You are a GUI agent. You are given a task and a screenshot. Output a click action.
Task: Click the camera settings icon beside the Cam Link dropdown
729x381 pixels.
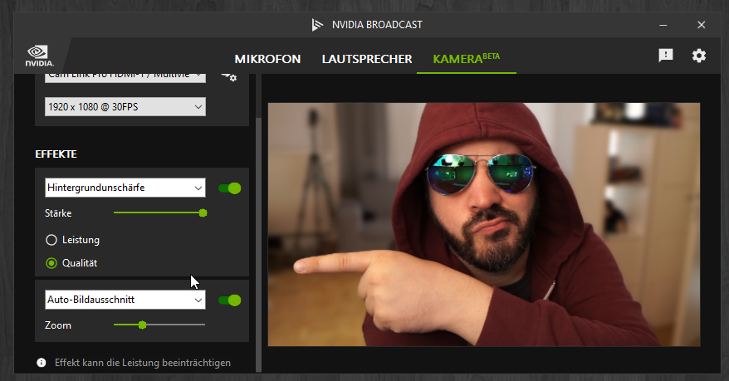coord(228,76)
